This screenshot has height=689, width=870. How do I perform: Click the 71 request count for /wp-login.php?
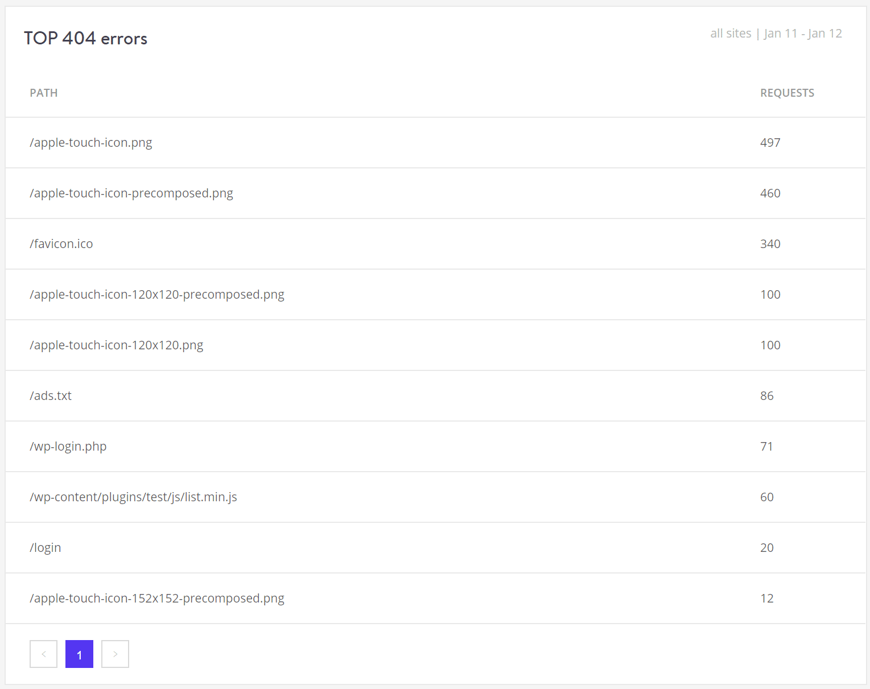[766, 446]
